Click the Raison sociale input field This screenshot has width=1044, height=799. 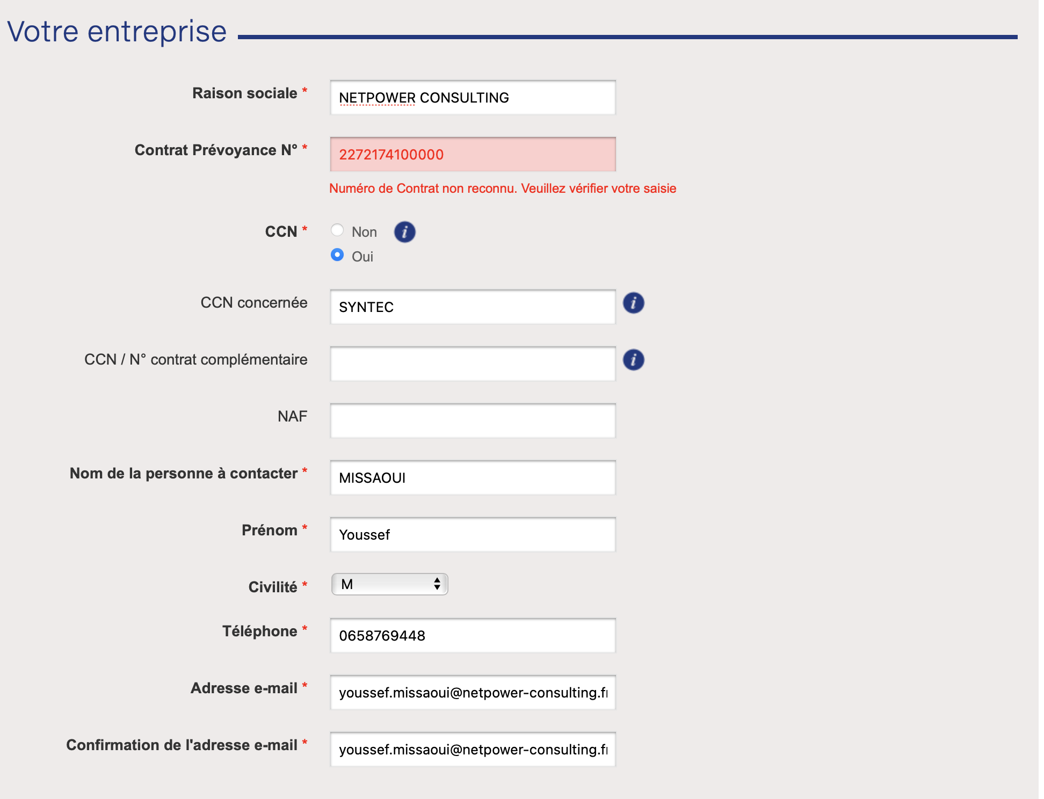(473, 98)
